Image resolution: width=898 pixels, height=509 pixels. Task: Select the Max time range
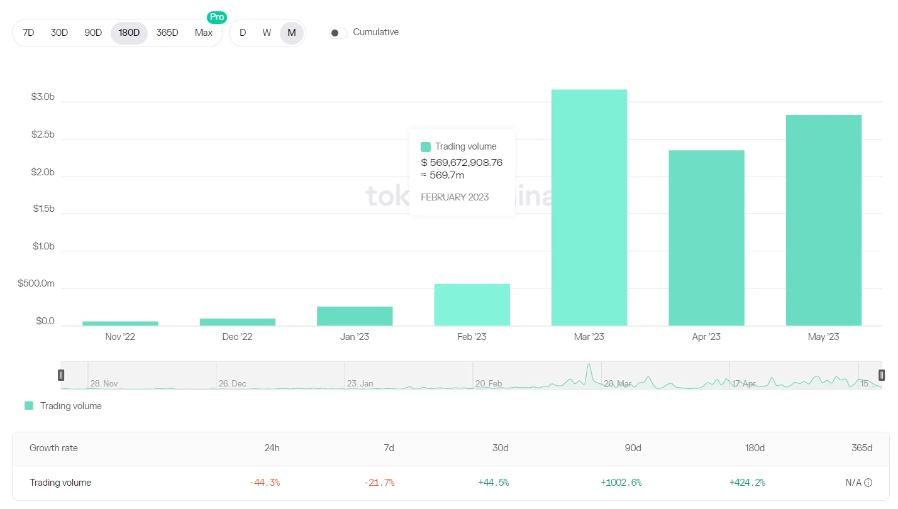point(204,33)
